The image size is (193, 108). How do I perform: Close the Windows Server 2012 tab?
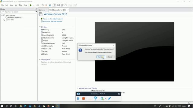pyautogui.click(x=68, y=10)
